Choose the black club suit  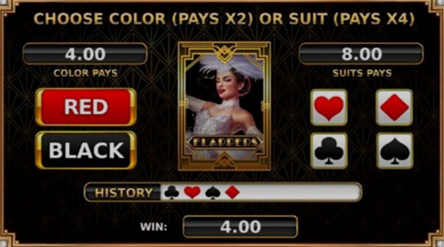pos(329,150)
